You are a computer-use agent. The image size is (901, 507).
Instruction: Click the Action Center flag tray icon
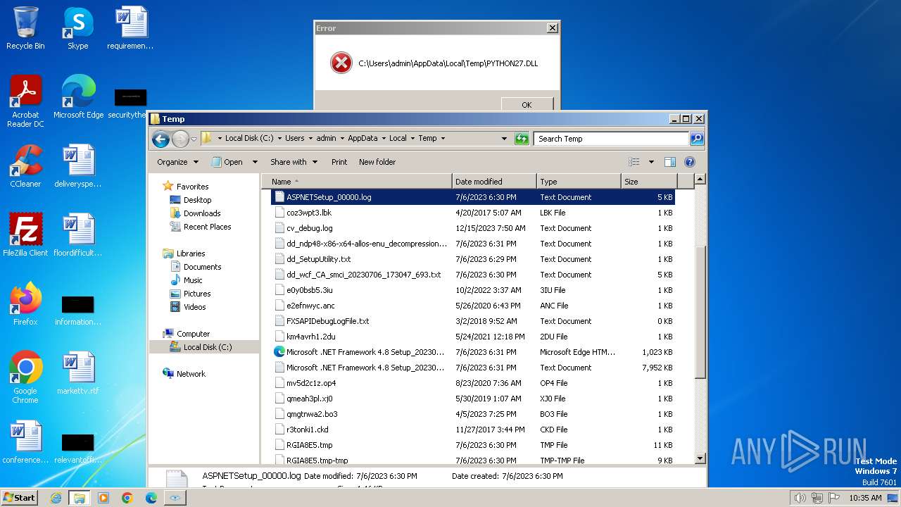[x=833, y=498]
